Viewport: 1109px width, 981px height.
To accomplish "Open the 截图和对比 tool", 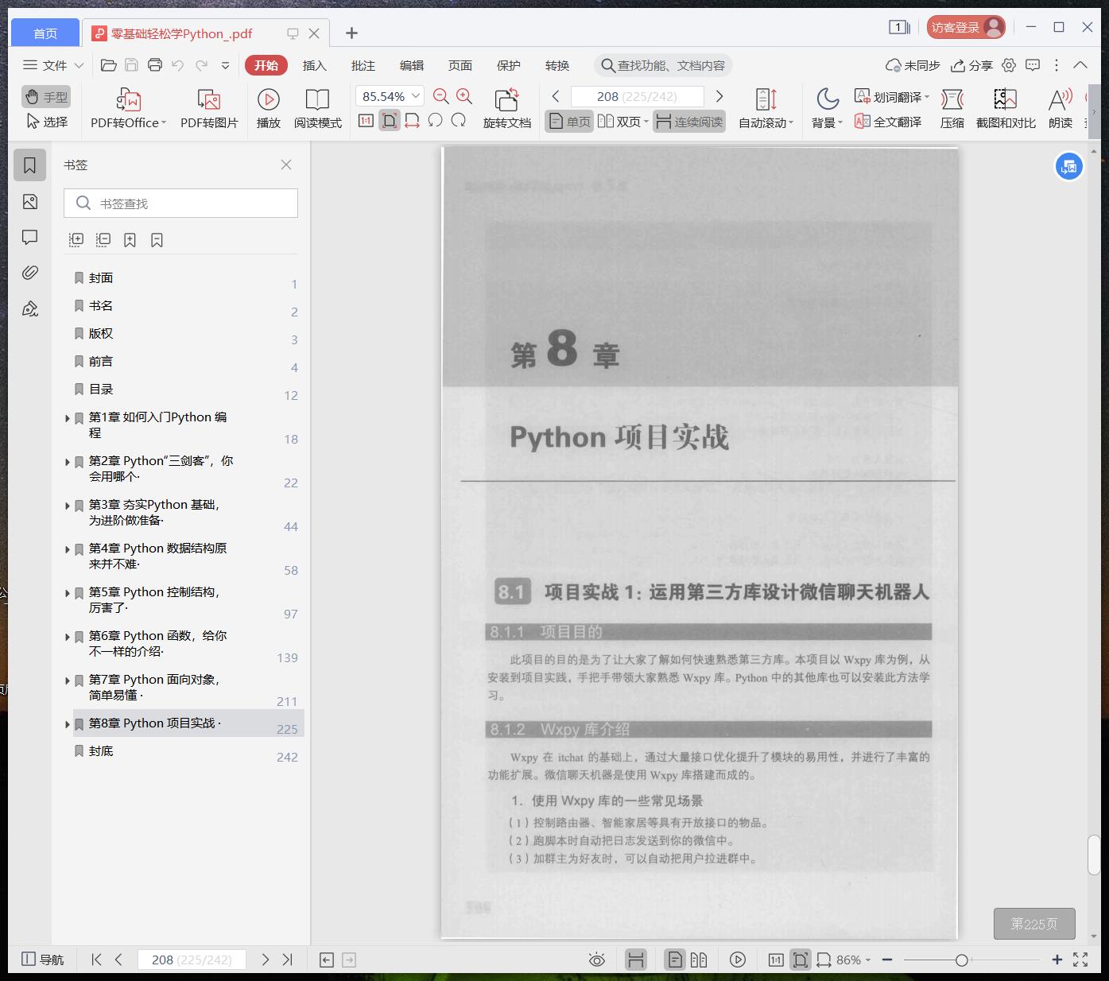I will pyautogui.click(x=1006, y=109).
